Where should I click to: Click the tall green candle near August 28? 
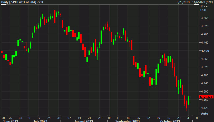point(101,37)
